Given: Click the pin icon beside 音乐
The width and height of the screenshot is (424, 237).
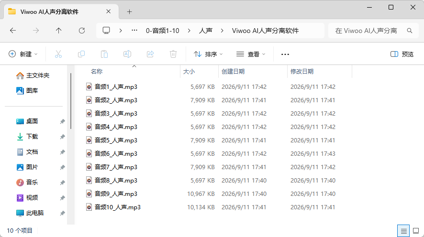Looking at the screenshot, I should tap(63, 183).
